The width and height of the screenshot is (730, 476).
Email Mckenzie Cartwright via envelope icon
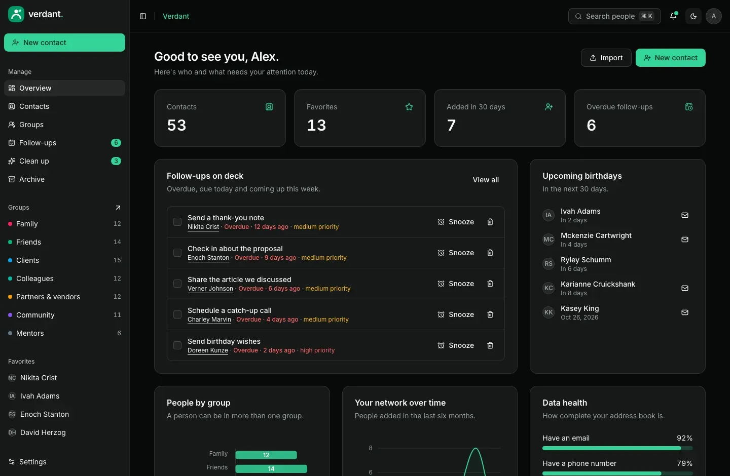(x=685, y=240)
